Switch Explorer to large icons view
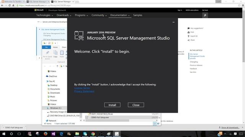 click(158, 124)
